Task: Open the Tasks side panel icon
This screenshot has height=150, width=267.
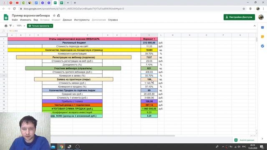Action: pos(262,46)
